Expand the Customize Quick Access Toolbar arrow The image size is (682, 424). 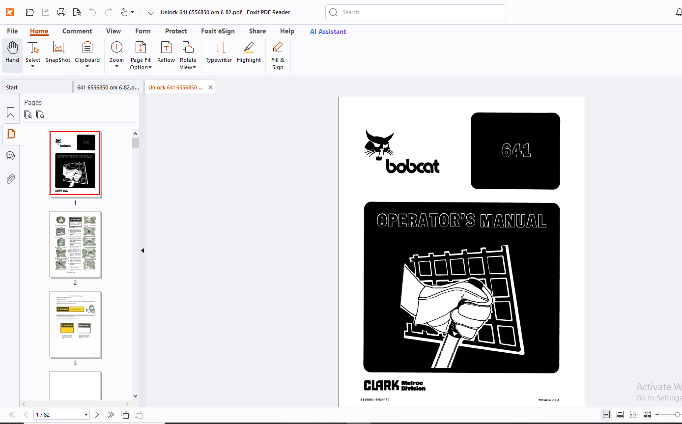coord(151,13)
